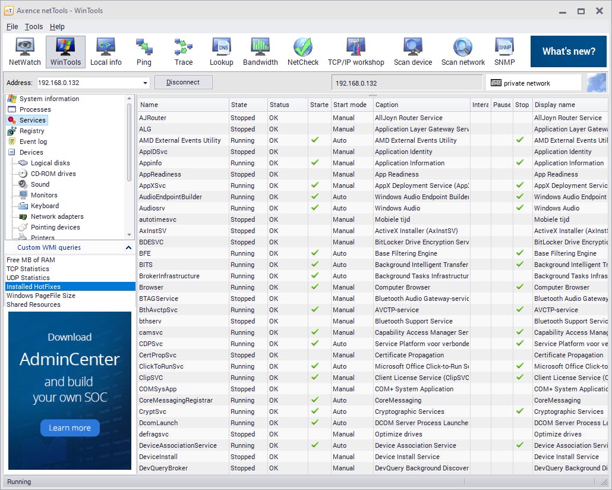The height and width of the screenshot is (490, 612).
Task: Open the NetWatch tool
Action: point(25,52)
